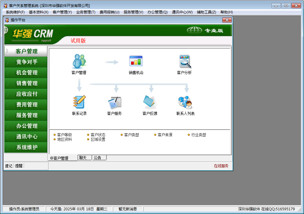Switch to the 公告 tab

(x=99, y=158)
